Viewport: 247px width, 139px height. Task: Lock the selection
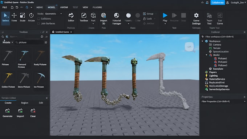pyautogui.click(x=147, y=19)
